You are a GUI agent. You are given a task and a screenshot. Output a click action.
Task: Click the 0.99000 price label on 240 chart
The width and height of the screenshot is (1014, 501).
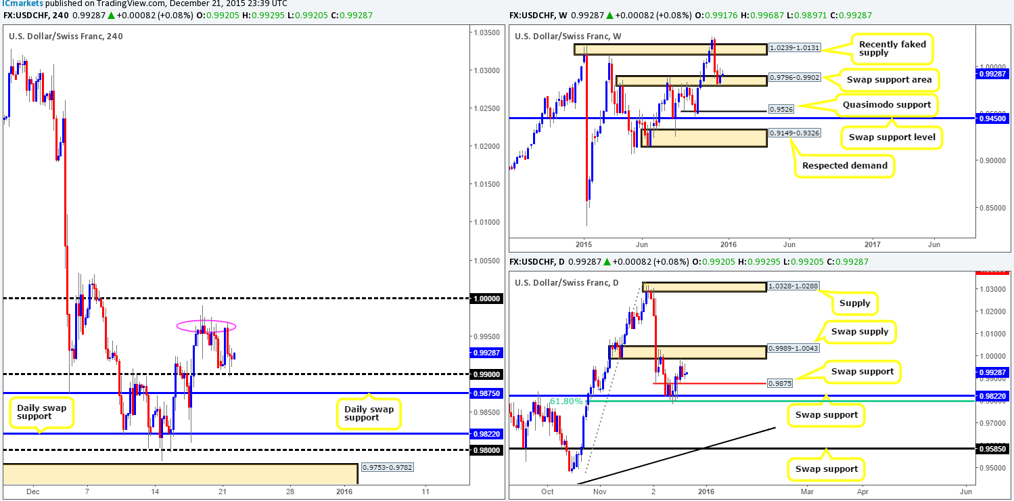tap(486, 374)
